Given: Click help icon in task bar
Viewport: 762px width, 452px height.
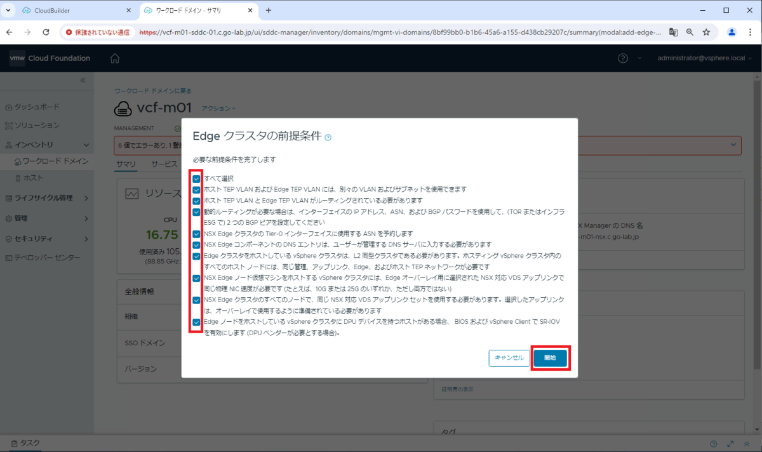Looking at the screenshot, I should coord(714,444).
